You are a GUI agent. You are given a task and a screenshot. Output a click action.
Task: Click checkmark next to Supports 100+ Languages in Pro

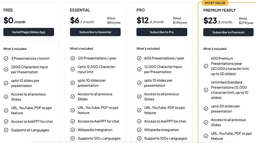tap(139, 138)
